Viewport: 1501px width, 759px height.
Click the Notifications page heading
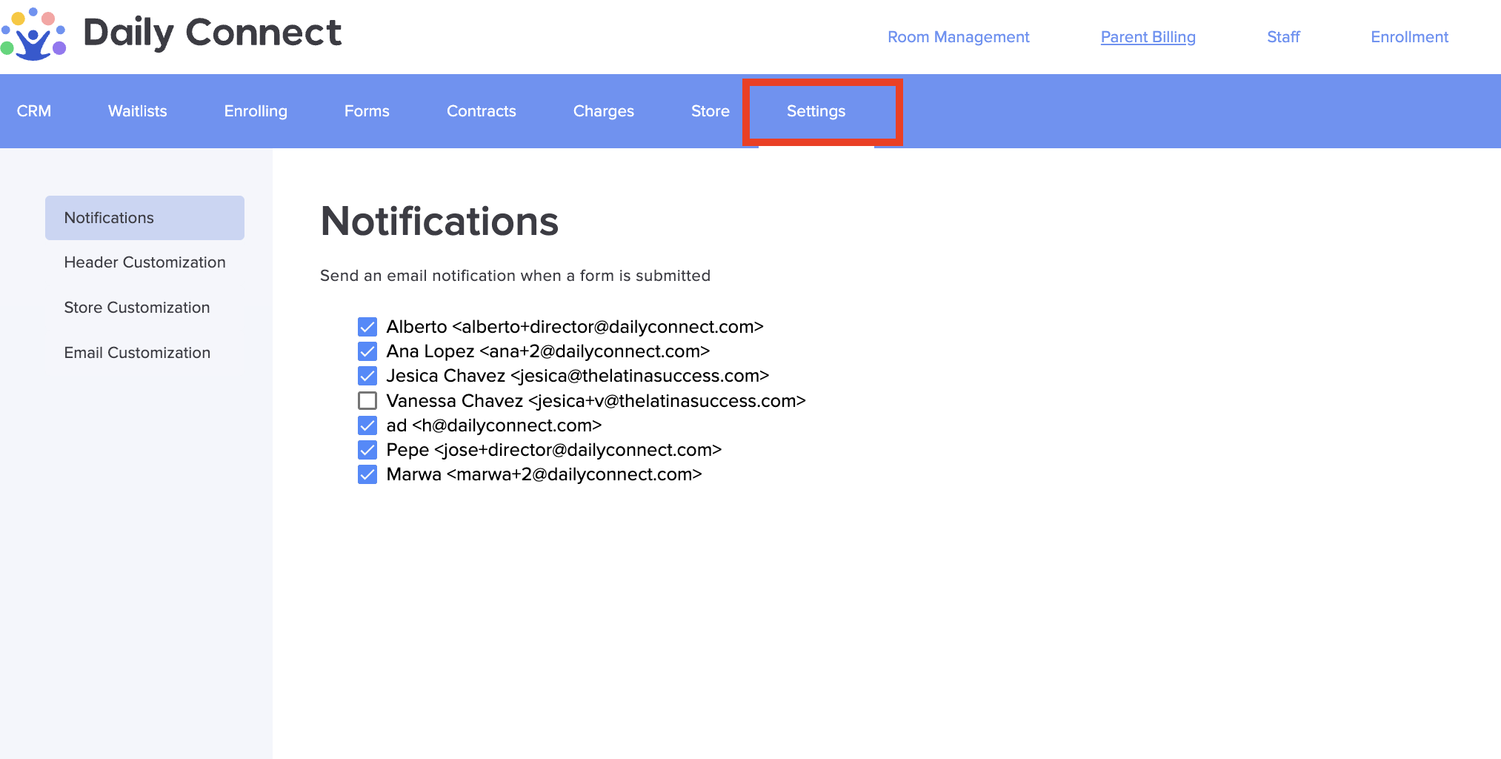click(x=439, y=222)
